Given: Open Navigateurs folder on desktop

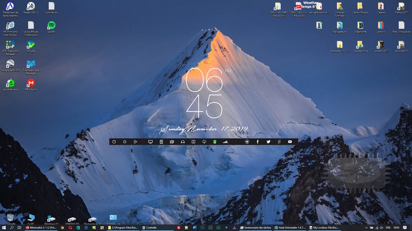Looking at the screenshot, I should 340,27.
